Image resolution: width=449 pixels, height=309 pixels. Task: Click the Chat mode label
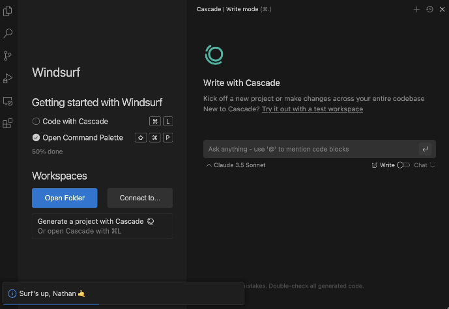[420, 165]
